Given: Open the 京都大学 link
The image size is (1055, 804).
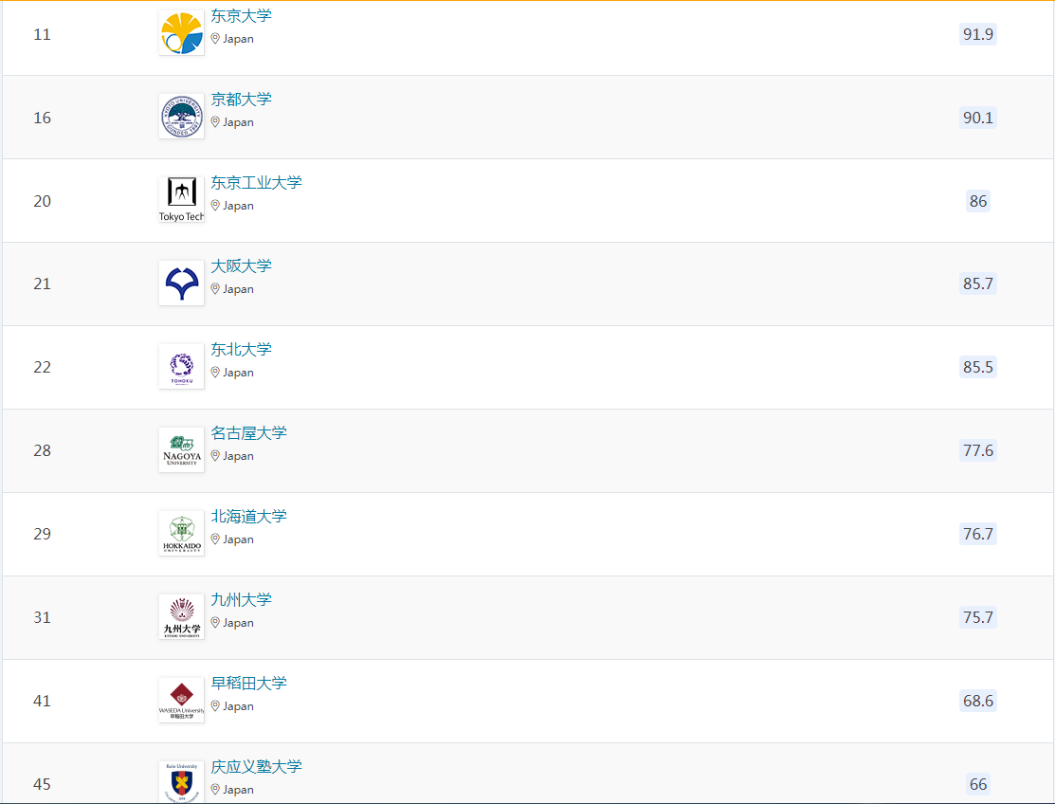Looking at the screenshot, I should [x=242, y=100].
